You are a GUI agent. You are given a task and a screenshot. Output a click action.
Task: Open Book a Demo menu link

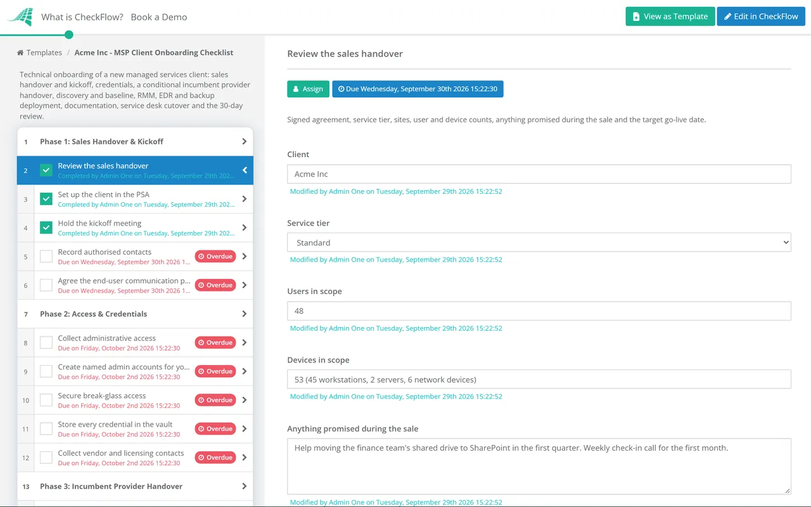pos(159,17)
